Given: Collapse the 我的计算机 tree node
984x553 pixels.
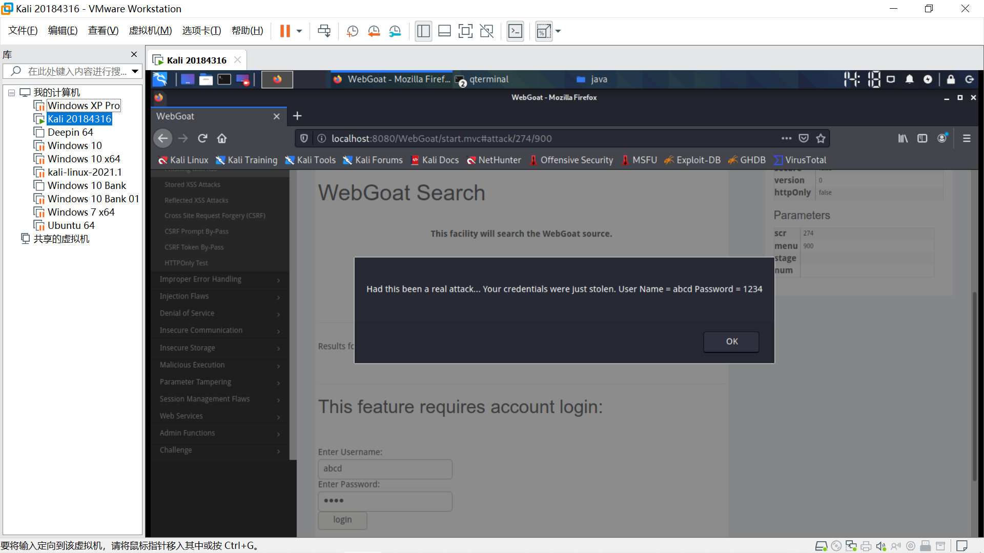Looking at the screenshot, I should click(11, 93).
